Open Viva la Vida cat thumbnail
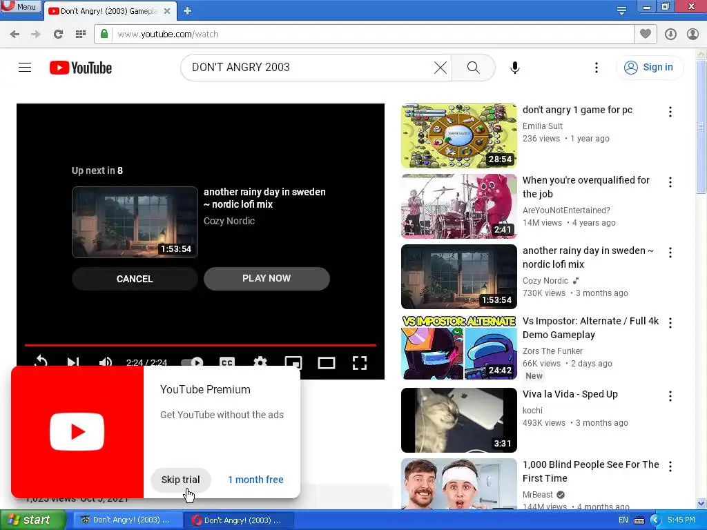Screen dimensions: 707x530 (459, 420)
